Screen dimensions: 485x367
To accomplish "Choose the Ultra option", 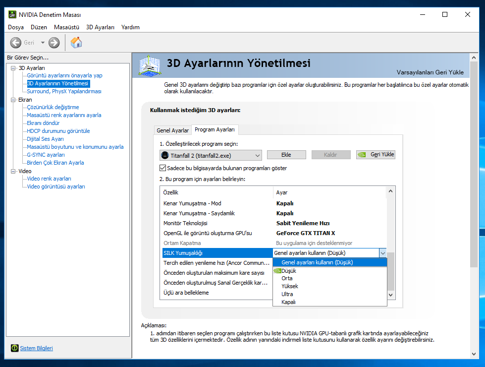I will tap(330, 294).
